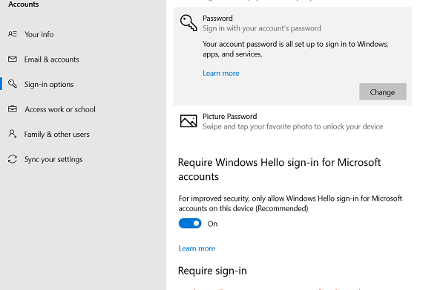Click 'Your account password is all set up' text
This screenshot has height=290, width=423.
point(295,49)
